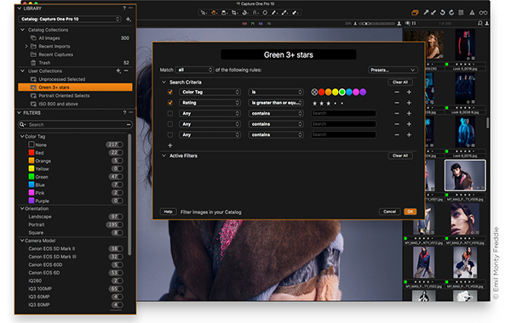Open help question mark in Library panel

tap(124, 8)
